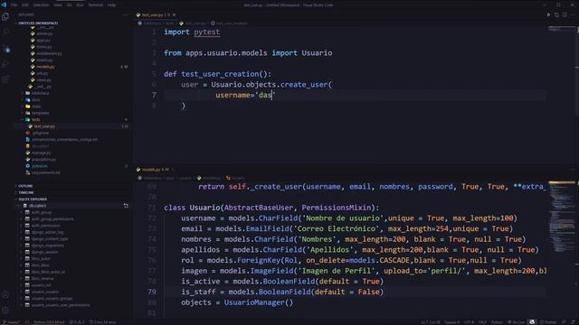Open the File menu

click(14, 5)
